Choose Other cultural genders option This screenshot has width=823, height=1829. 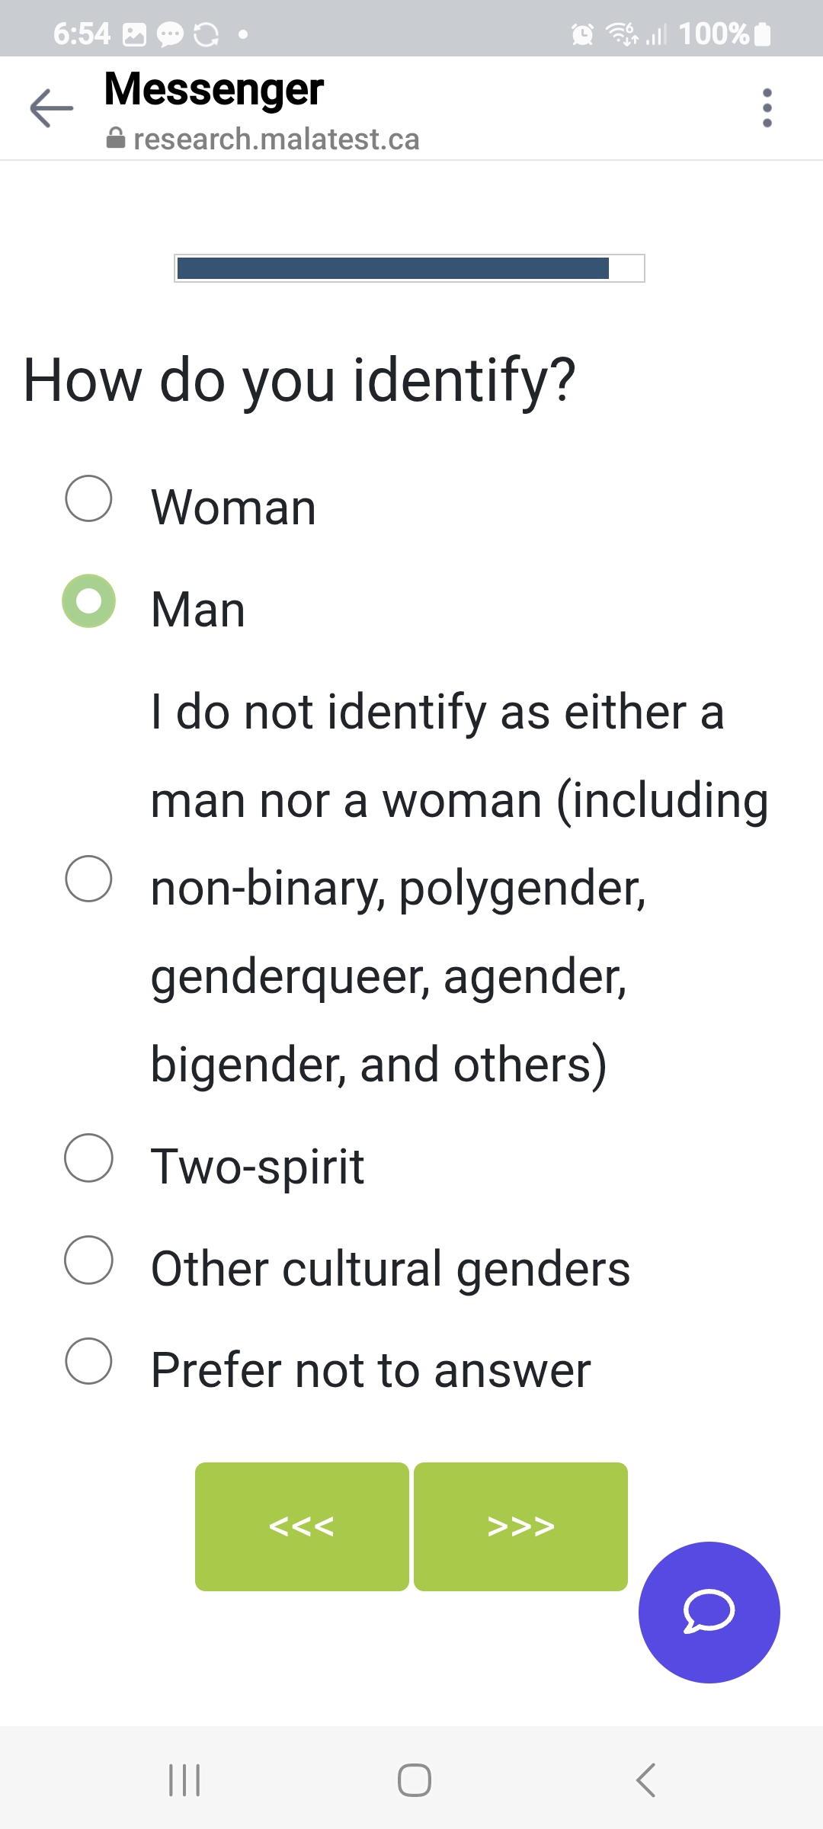pyautogui.click(x=89, y=1260)
